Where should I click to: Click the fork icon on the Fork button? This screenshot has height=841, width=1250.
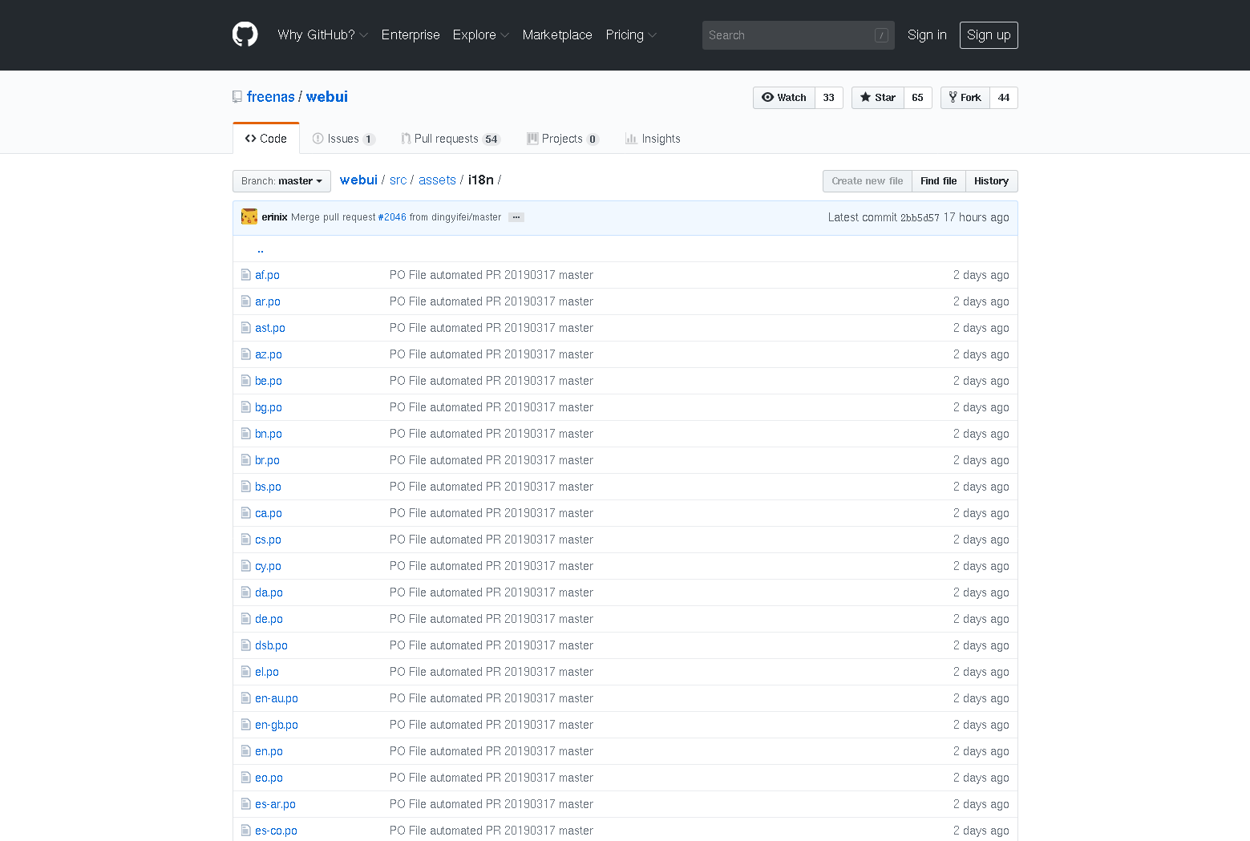click(953, 97)
